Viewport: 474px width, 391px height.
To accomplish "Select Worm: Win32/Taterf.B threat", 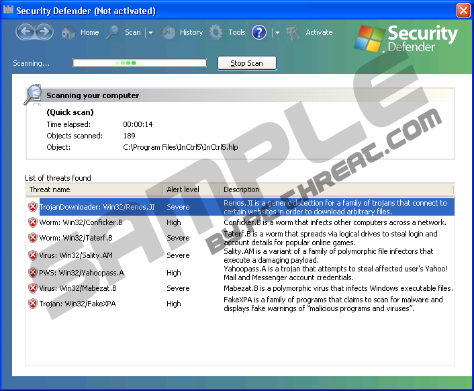I will tap(76, 238).
